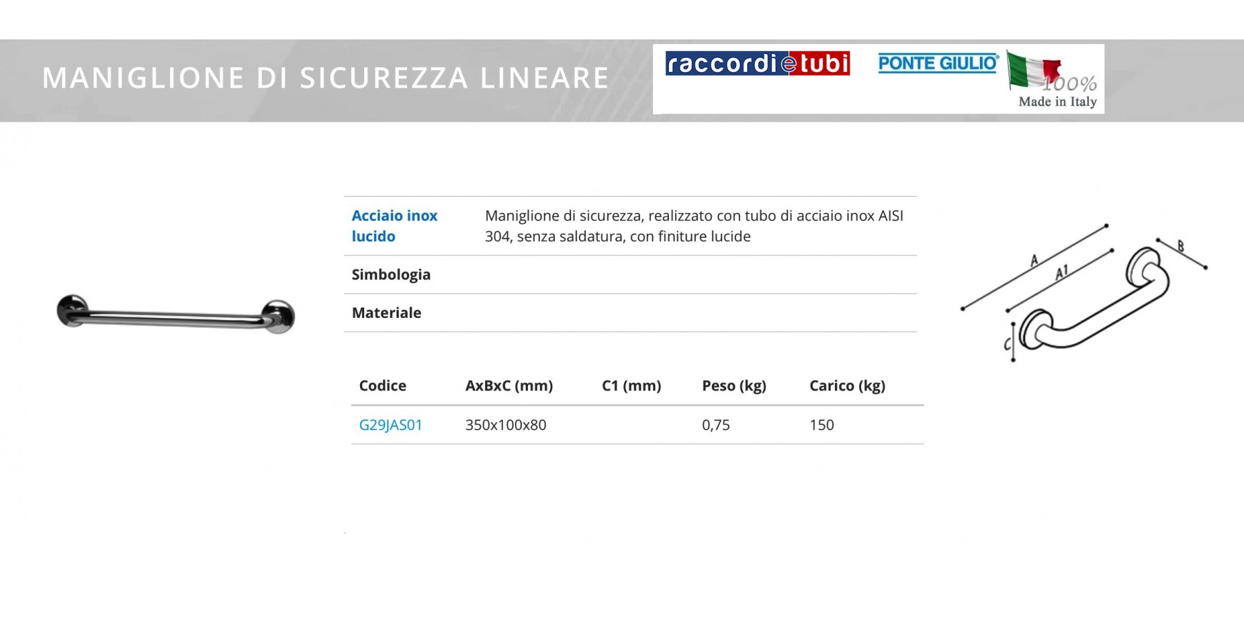Click the AxBxC (mm) column header

click(x=509, y=386)
